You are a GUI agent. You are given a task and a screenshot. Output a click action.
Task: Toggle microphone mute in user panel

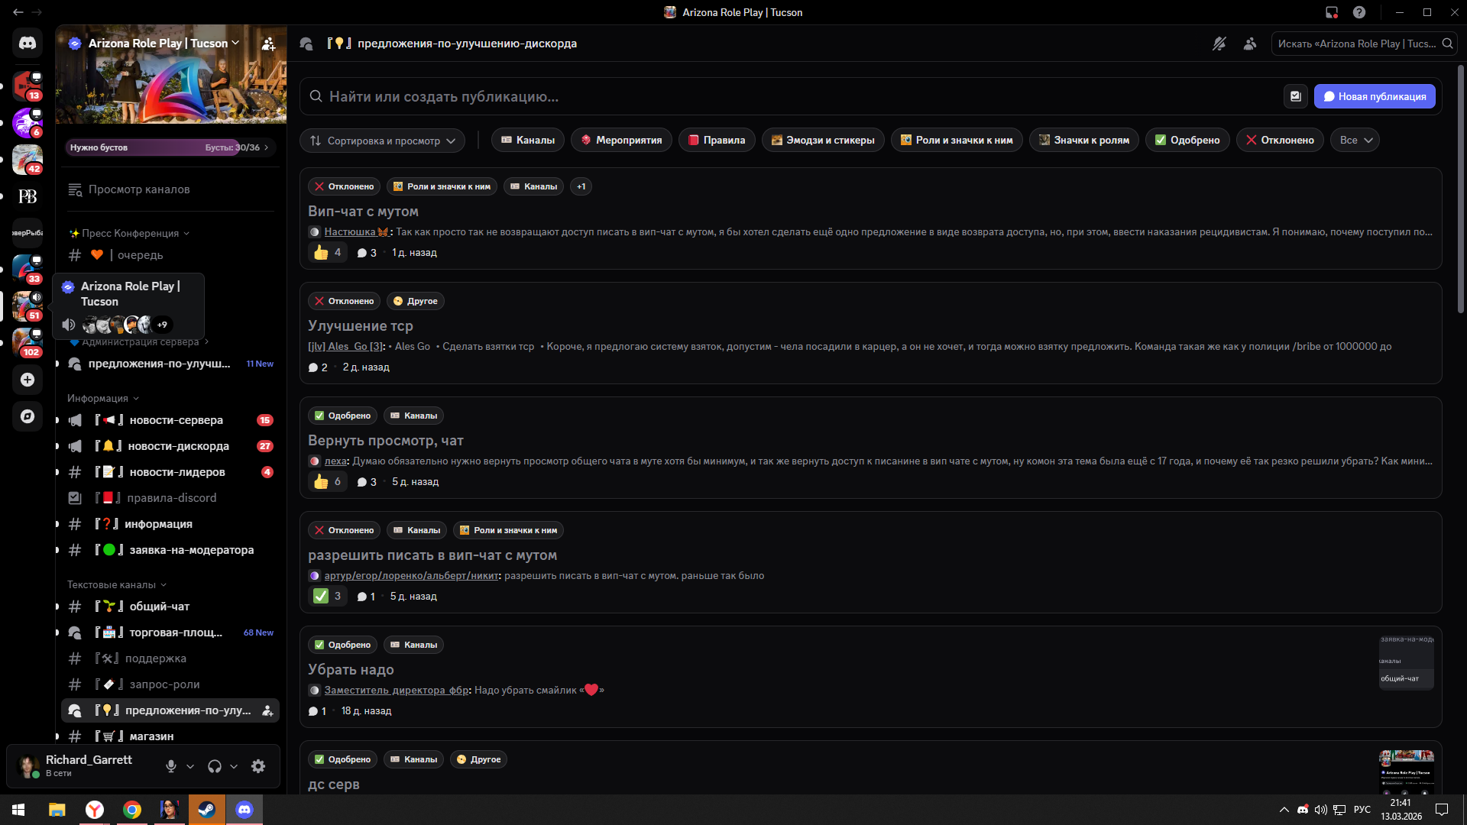click(x=171, y=766)
